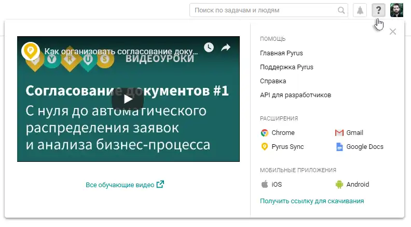Click the Google Docs document icon
This screenshot has height=227, width=411.
click(339, 147)
